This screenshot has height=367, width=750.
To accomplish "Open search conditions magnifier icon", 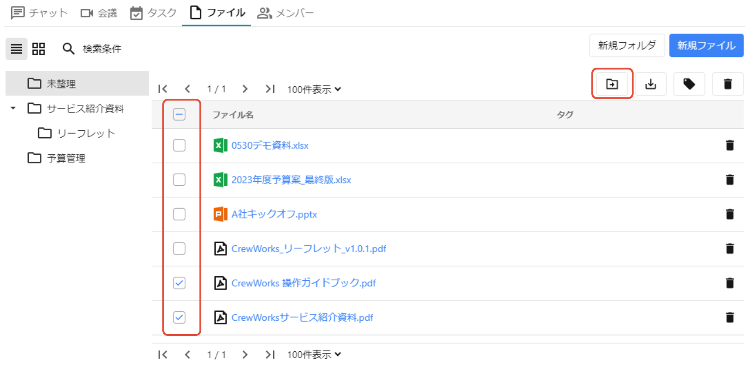I will tap(68, 49).
